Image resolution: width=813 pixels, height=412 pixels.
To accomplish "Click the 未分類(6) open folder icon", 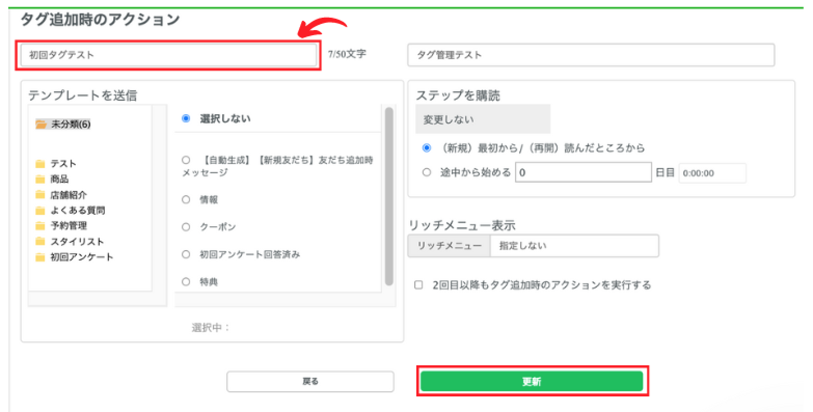I will (41, 125).
